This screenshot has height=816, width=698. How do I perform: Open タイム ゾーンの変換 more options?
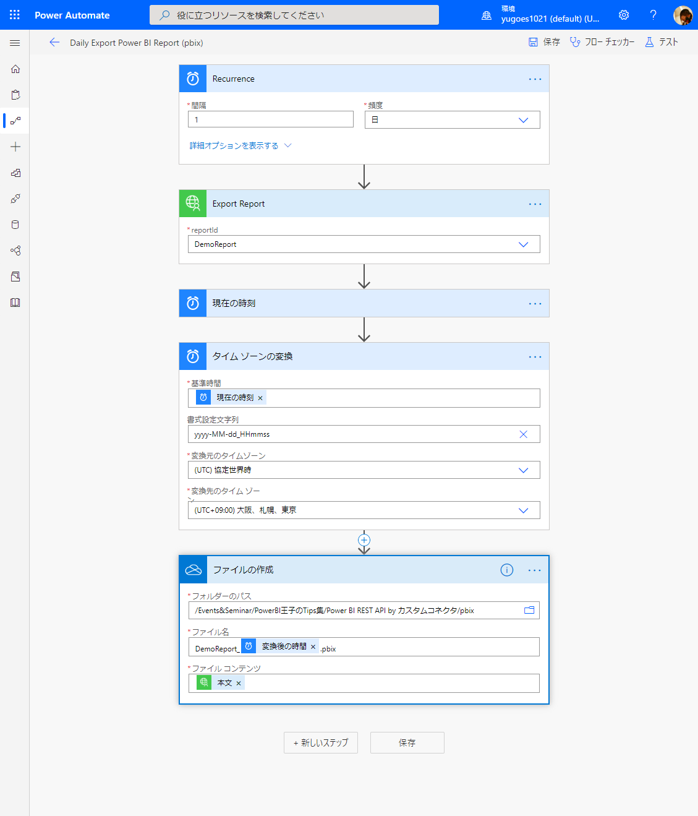point(535,357)
